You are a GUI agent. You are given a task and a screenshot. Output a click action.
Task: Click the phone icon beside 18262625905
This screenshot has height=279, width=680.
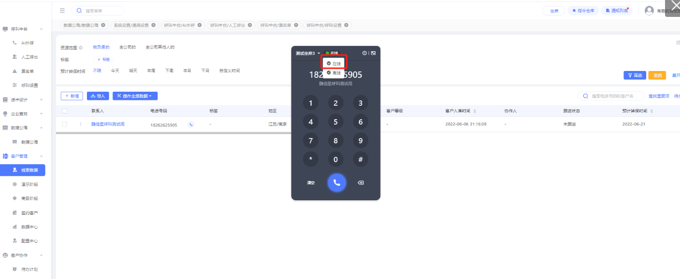[191, 125]
